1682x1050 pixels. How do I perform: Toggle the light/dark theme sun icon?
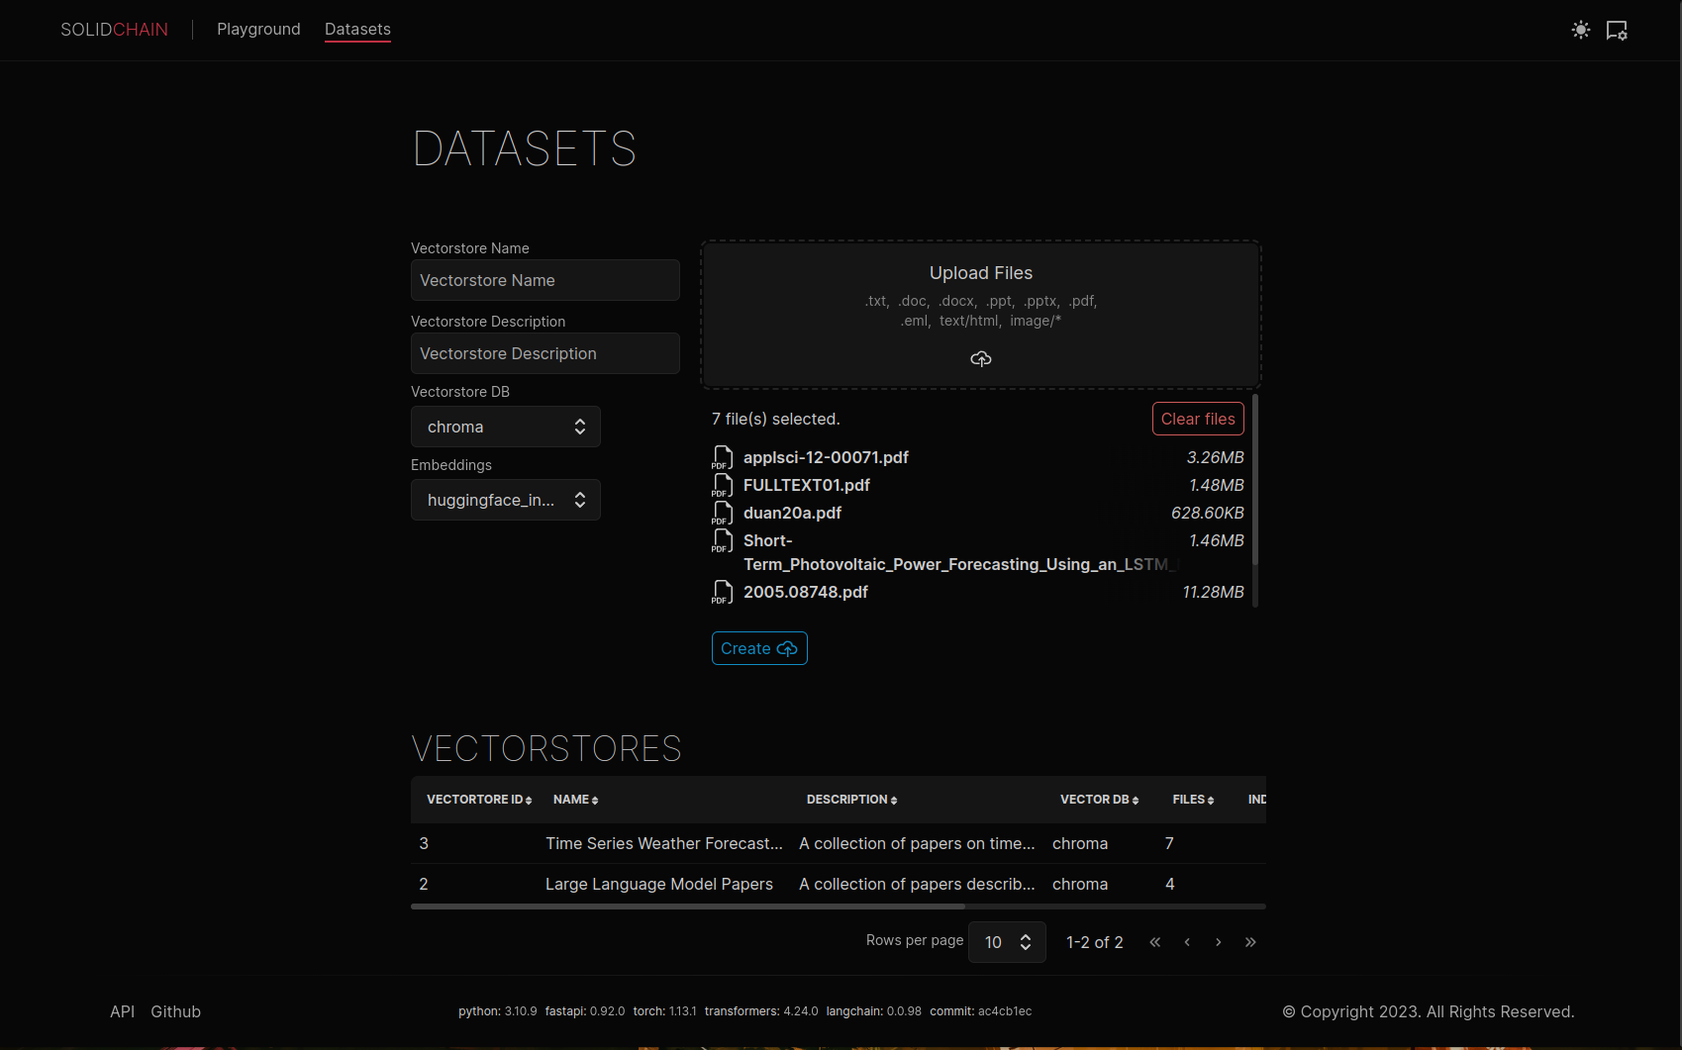pos(1581,30)
